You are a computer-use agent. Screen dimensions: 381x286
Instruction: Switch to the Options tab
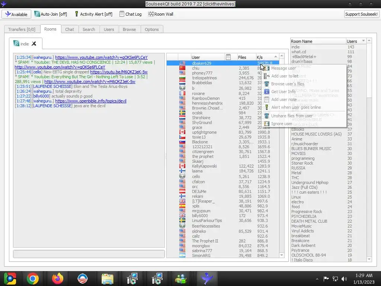pos(152,29)
